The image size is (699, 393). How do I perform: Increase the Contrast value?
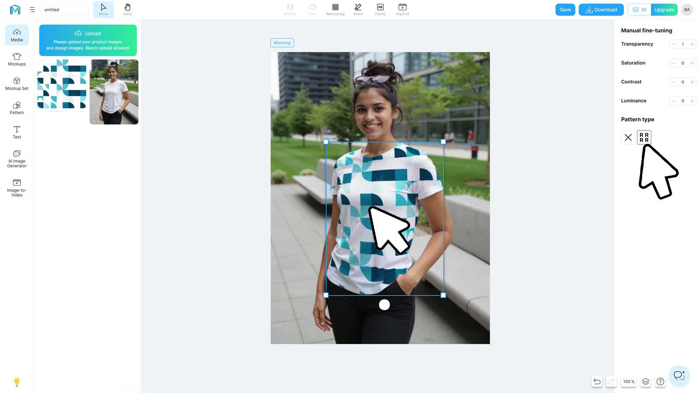point(692,82)
